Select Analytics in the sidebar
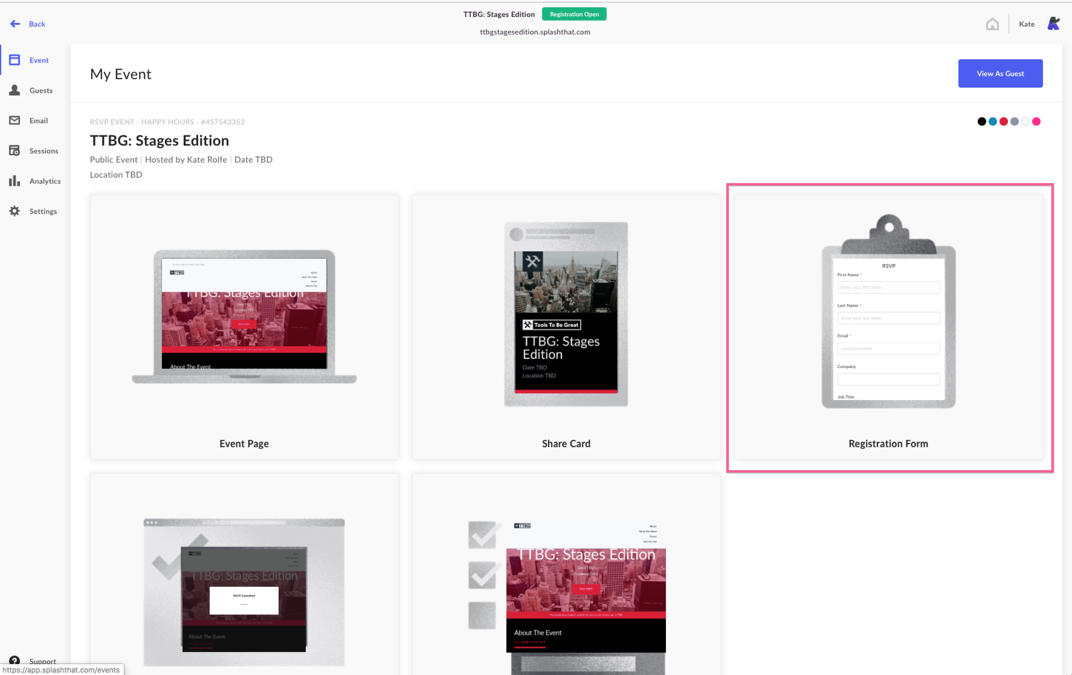 click(45, 181)
